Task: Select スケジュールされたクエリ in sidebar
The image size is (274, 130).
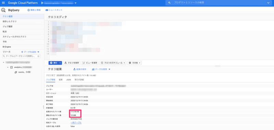Action: (22, 37)
